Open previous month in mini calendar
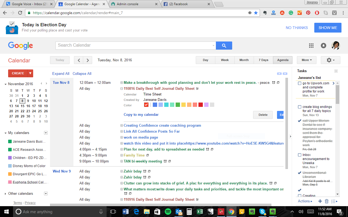This screenshot has width=348, height=217. pos(41,84)
